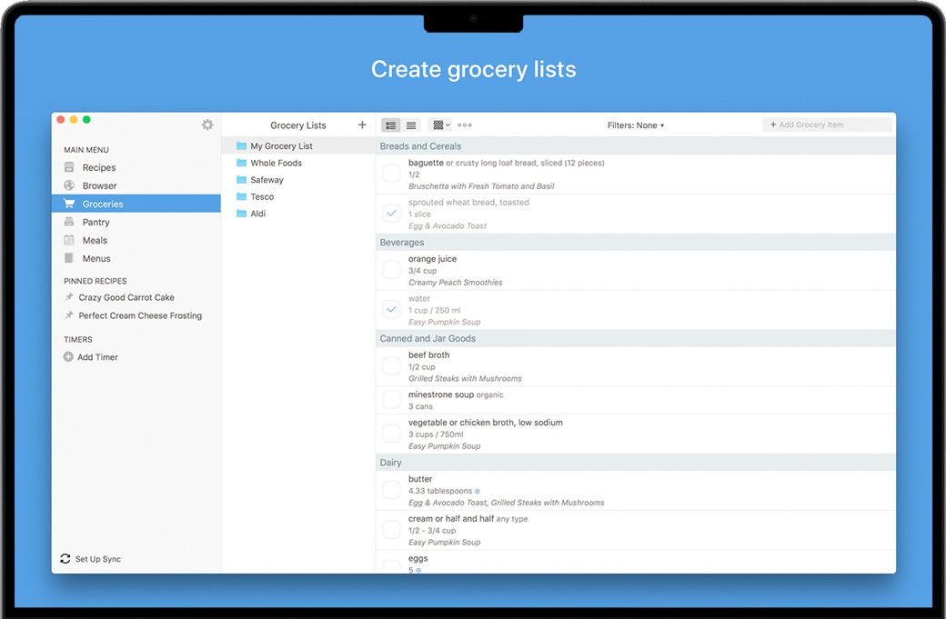The height and width of the screenshot is (619, 946).
Task: Open the Meals calendar section
Action: (x=94, y=240)
